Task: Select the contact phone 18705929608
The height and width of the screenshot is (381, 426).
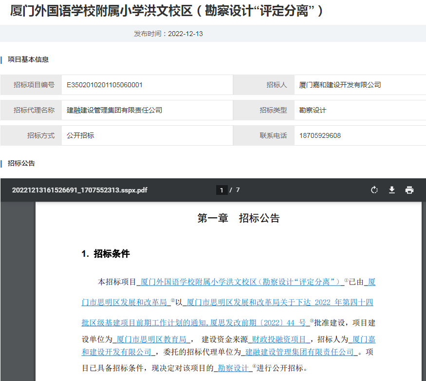Action: pyautogui.click(x=320, y=135)
